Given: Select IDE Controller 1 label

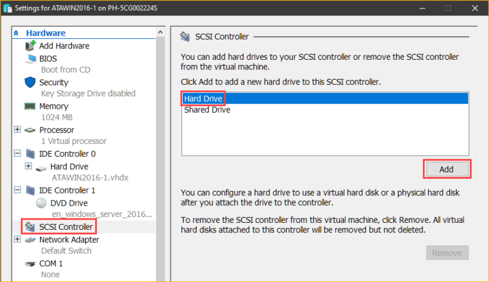Looking at the screenshot, I should pos(67,190).
